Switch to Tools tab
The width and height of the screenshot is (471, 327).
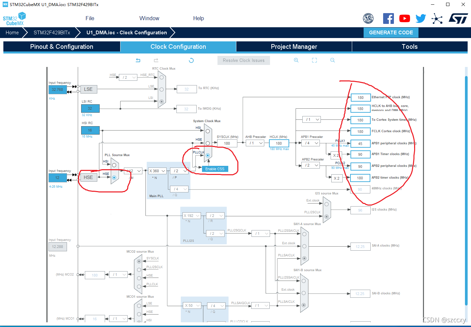click(410, 47)
